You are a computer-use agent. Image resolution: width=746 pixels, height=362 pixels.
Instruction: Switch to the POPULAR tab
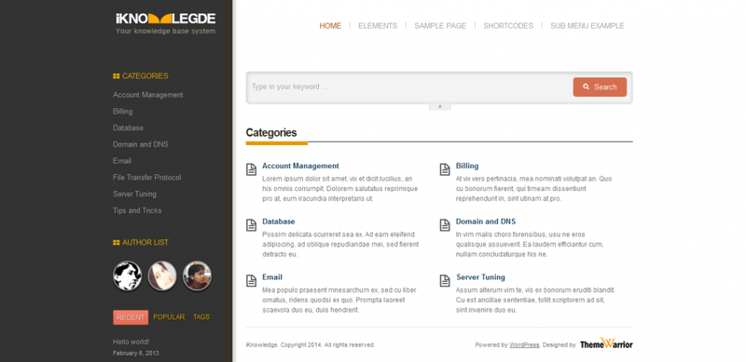tap(169, 317)
